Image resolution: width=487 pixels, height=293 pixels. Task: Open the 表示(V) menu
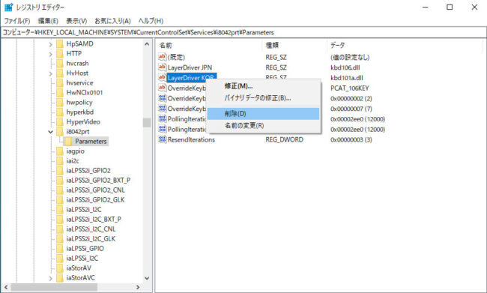pos(76,21)
